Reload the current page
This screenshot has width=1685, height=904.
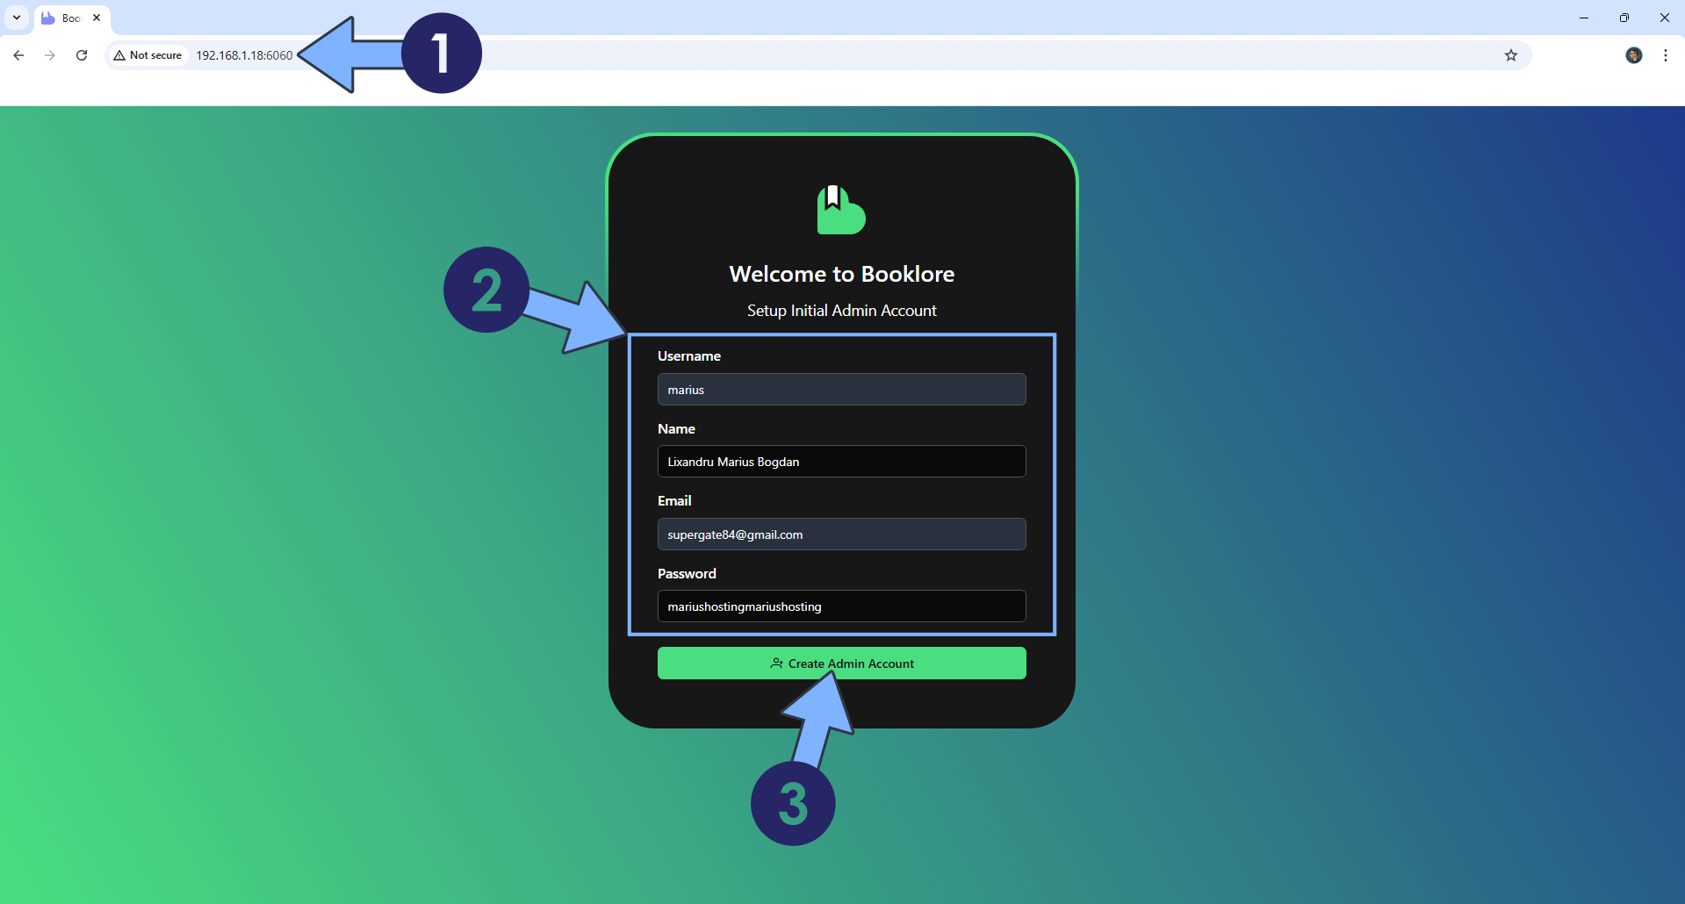click(x=82, y=55)
